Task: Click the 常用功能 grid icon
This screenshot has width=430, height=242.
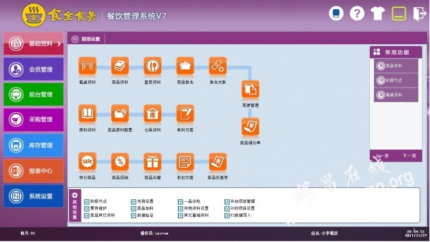Action: pyautogui.click(x=377, y=51)
